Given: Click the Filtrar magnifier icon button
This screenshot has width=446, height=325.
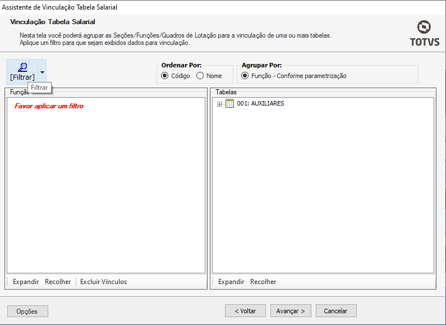Looking at the screenshot, I should coord(22,72).
